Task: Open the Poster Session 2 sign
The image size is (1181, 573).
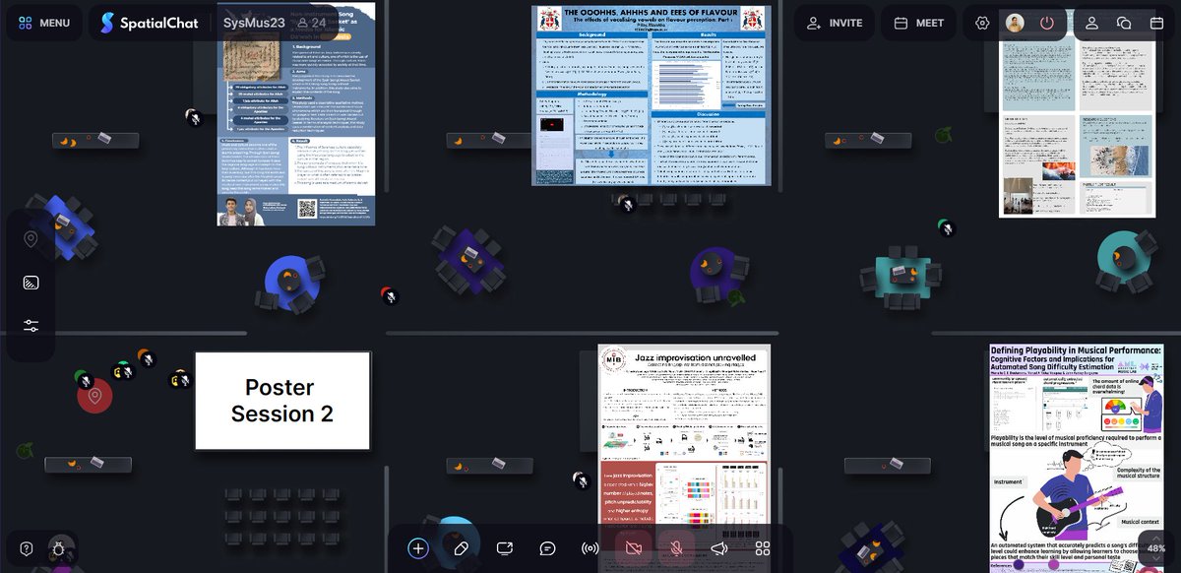Action: pyautogui.click(x=282, y=401)
